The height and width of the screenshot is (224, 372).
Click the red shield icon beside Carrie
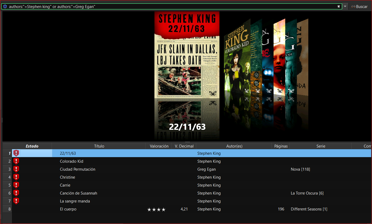[16, 185]
